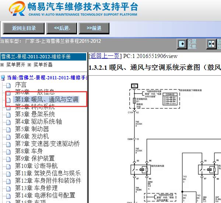This screenshot has width=221, height=203.
Task: Open the 序言 tree item
Action: coord(21,85)
